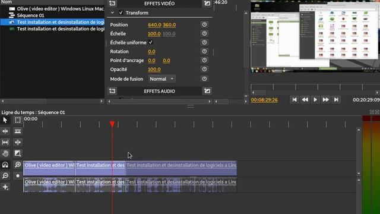This screenshot has width=380, height=214.
Task: Toggle timeline snapping magnet icon
Action: (5, 165)
